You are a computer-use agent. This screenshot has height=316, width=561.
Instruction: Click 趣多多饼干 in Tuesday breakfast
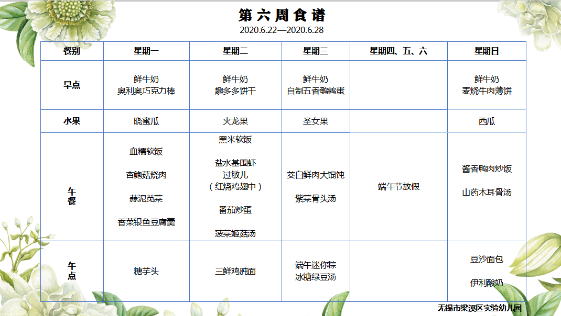(235, 91)
